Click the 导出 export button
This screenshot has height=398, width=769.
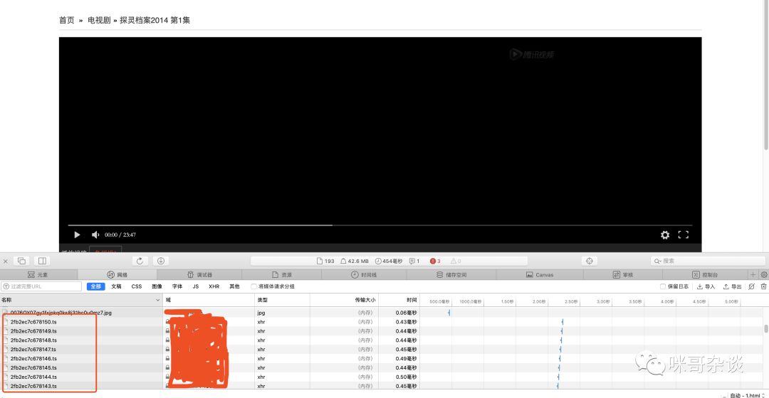[x=732, y=286]
